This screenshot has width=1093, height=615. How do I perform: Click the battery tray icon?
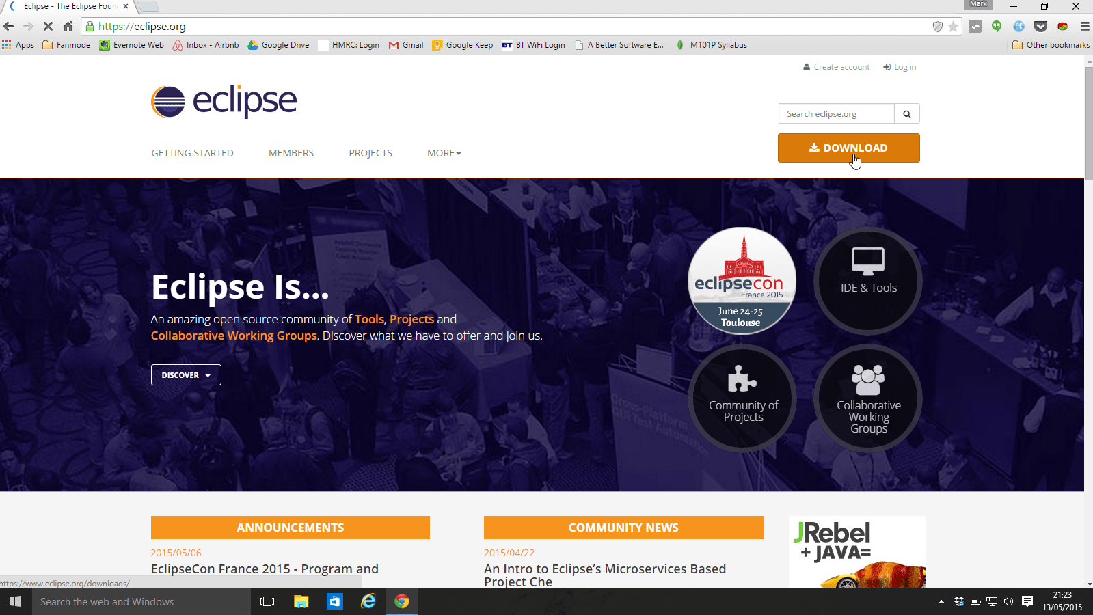975,601
